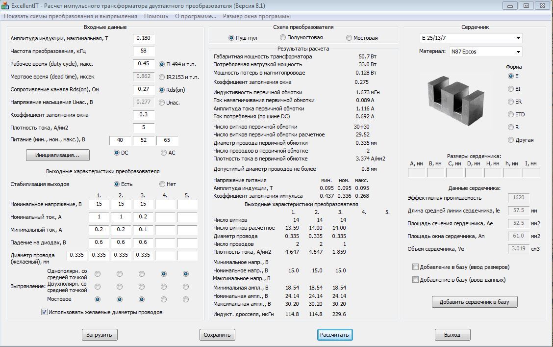Image resolution: width=553 pixels, height=347 pixels.
Task: Click the duty cycle field 0.45
Action: (144, 63)
